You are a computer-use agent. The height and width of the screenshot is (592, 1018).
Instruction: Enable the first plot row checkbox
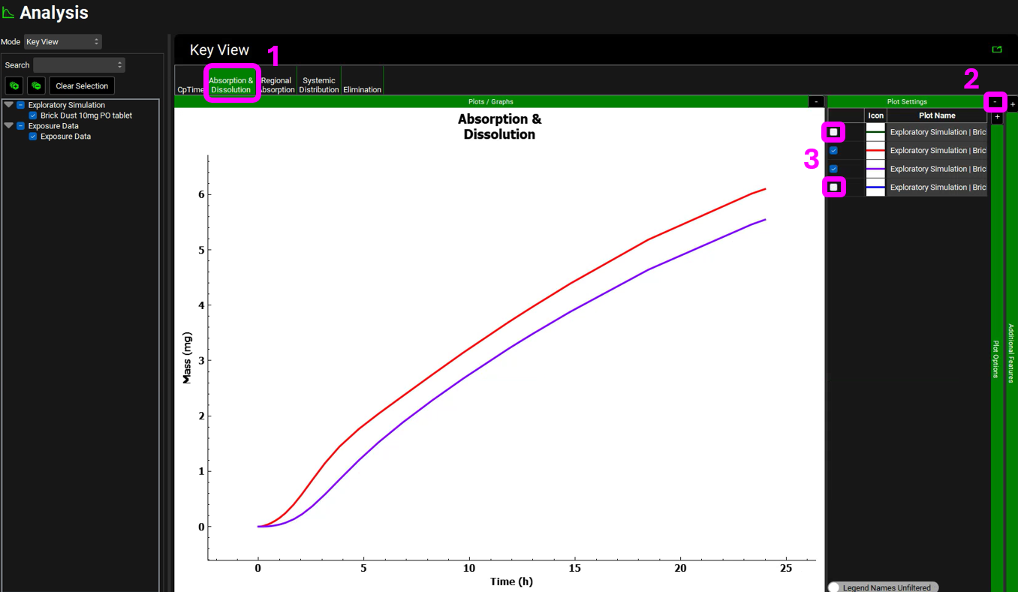click(x=833, y=132)
